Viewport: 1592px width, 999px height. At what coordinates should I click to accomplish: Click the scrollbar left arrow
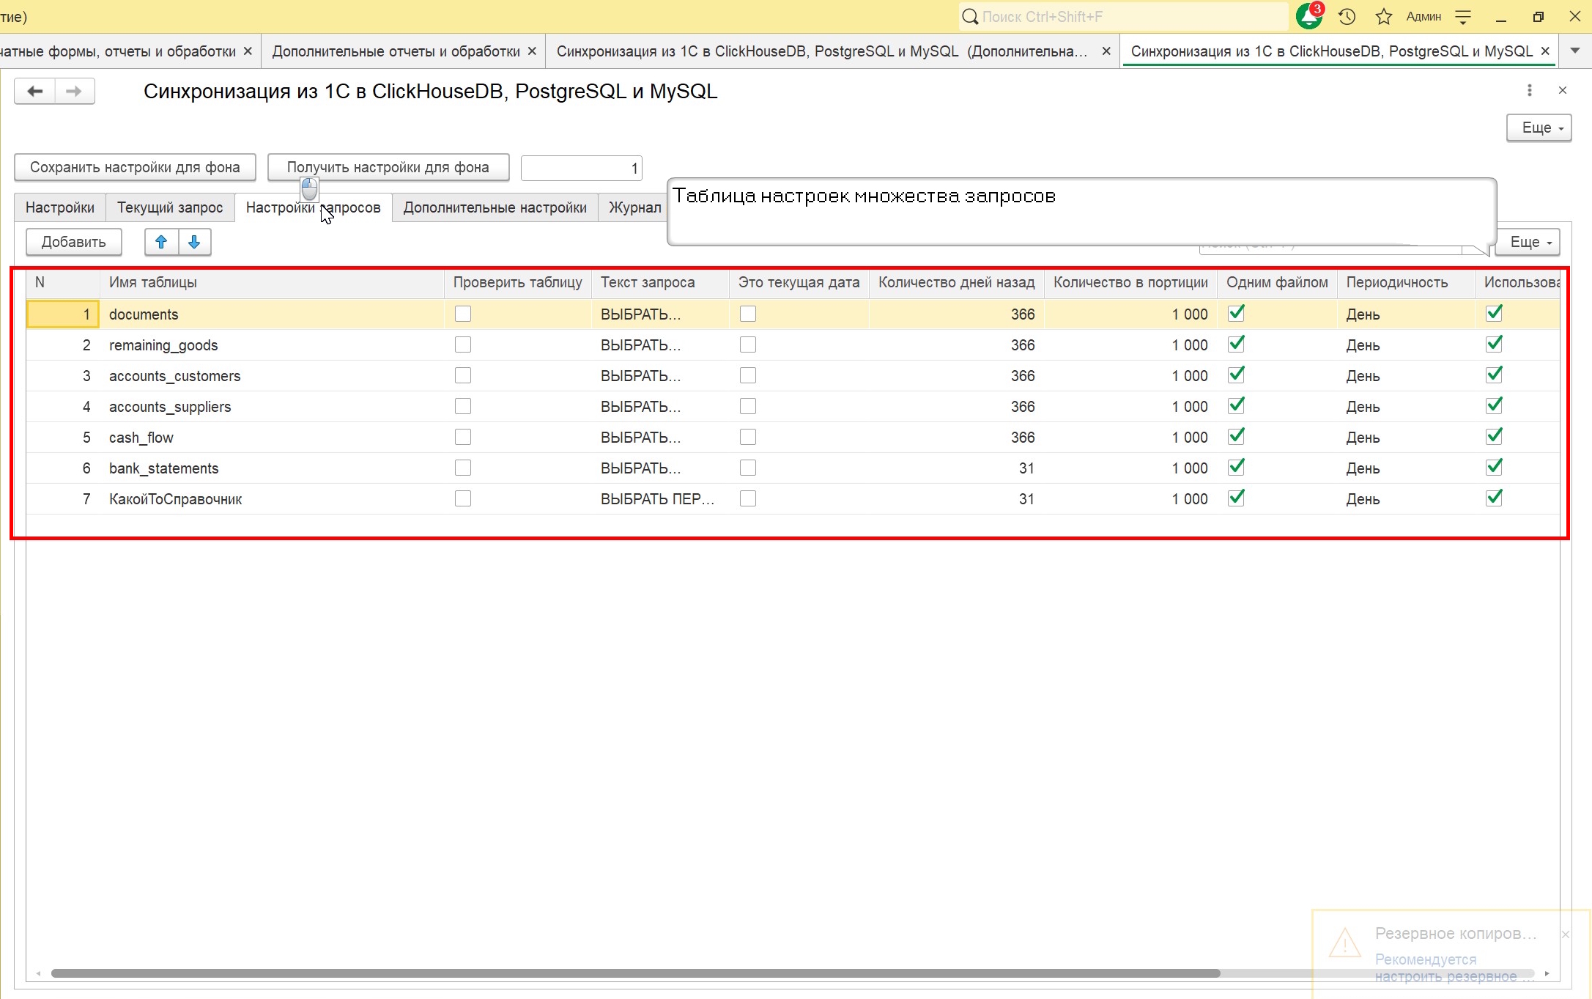click(x=39, y=973)
